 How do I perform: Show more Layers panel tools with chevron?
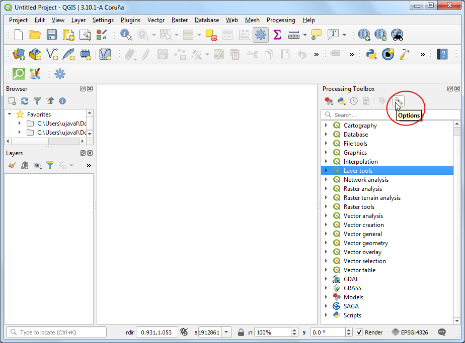point(89,165)
